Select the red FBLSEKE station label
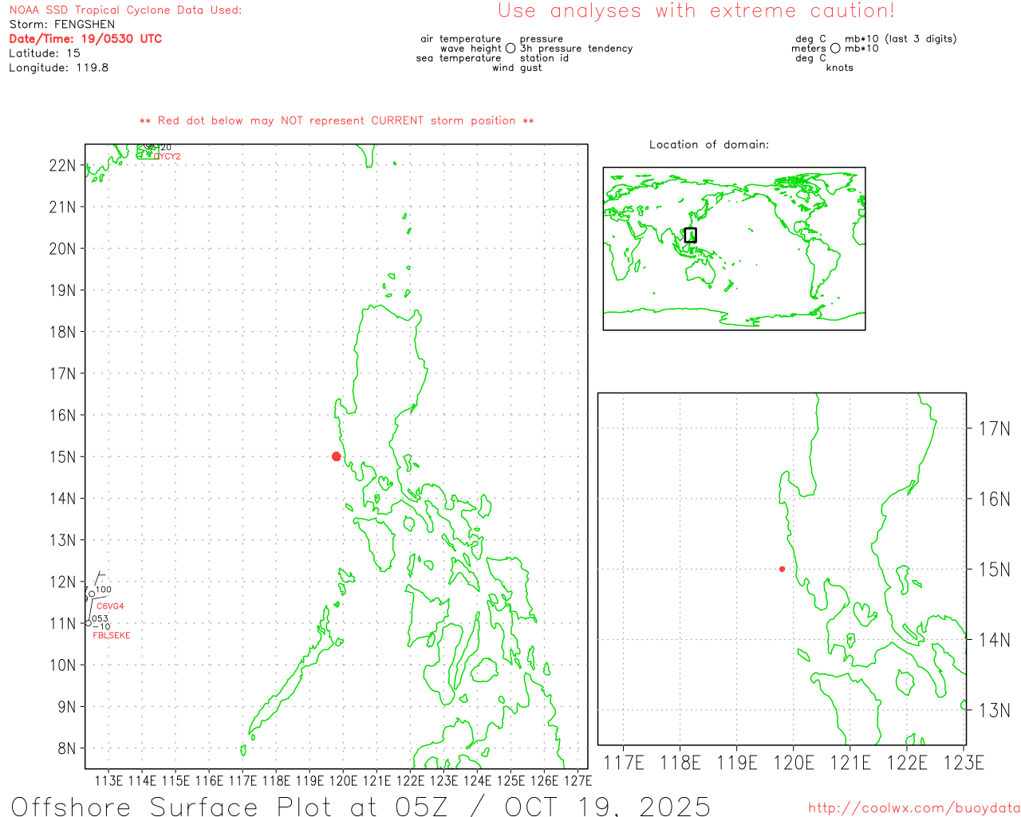The width and height of the screenshot is (1021, 817). click(x=112, y=636)
